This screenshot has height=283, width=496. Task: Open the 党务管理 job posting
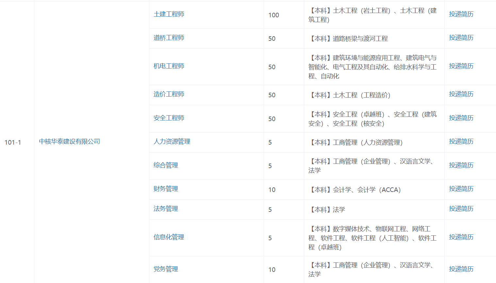[x=166, y=269]
